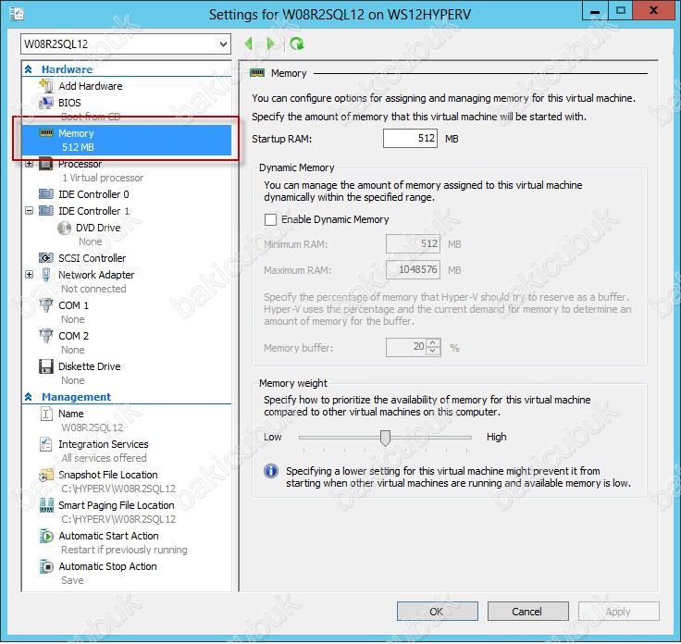Collapse the Management section chevron
Image resolution: width=681 pixels, height=644 pixels.
[29, 397]
